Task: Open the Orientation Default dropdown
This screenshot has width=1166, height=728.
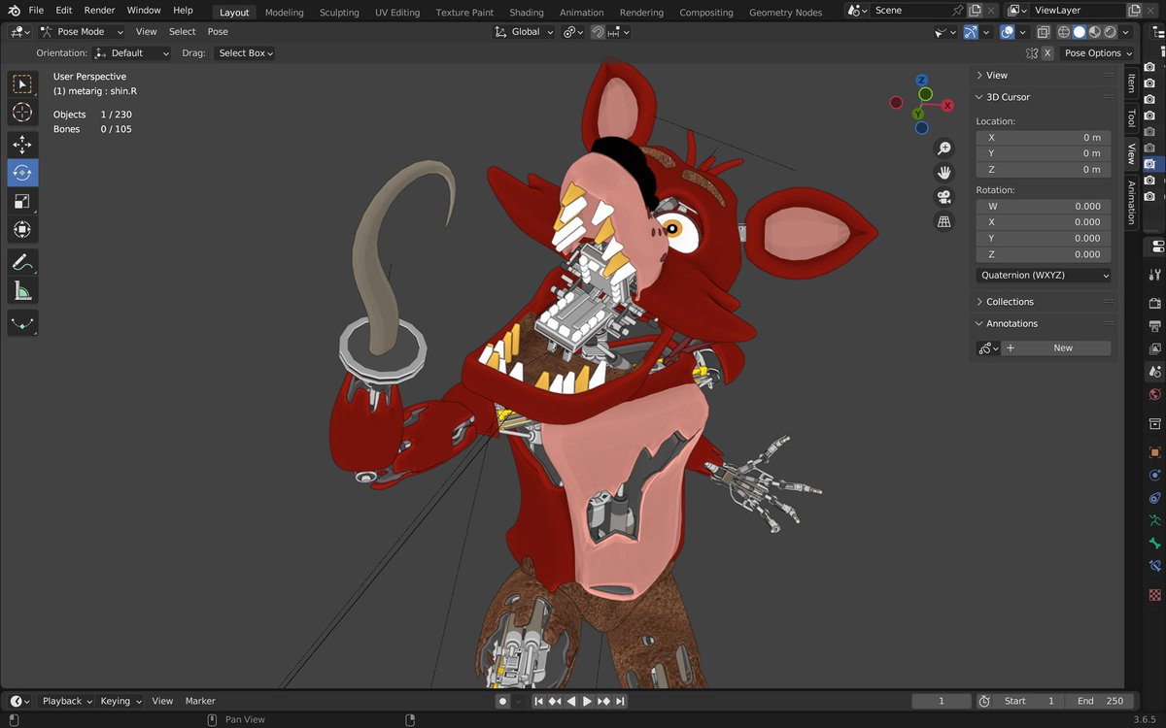Action: (132, 53)
